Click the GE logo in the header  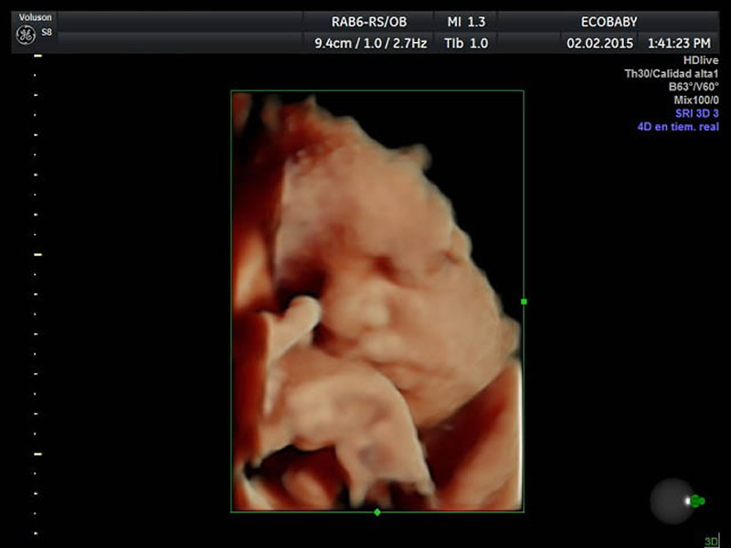(25, 35)
